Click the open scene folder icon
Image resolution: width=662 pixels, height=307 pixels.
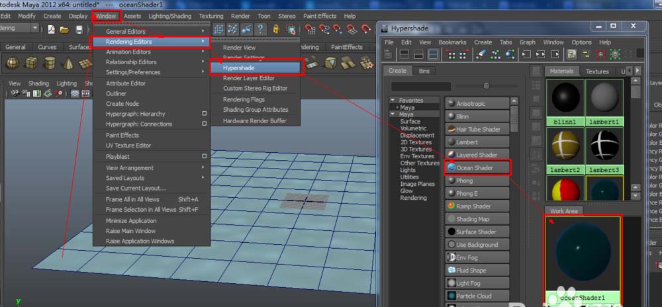coord(64,29)
